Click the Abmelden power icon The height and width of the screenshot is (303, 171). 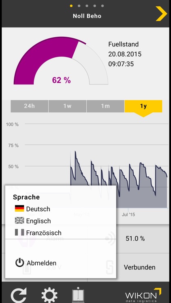pyautogui.click(x=19, y=263)
